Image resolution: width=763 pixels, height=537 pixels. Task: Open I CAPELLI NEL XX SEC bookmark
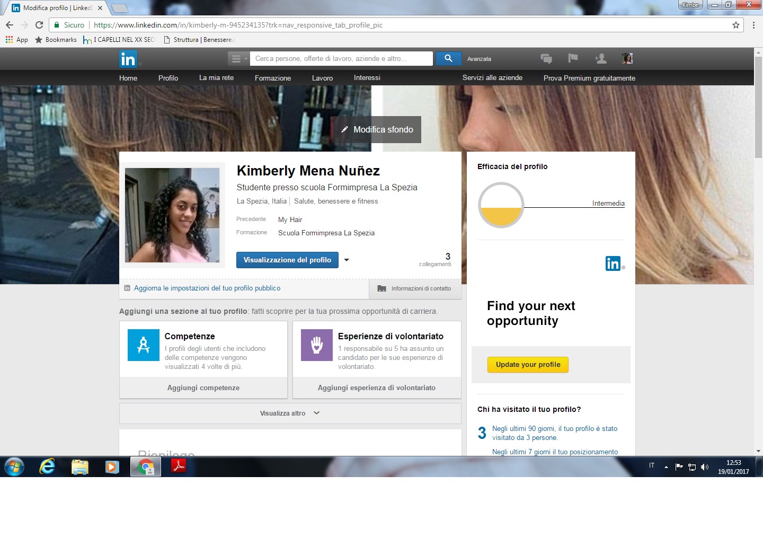119,40
